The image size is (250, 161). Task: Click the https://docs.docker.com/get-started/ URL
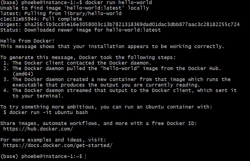58,145
